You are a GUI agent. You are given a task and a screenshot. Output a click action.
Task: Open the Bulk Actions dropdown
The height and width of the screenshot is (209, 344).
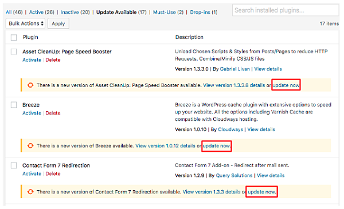25,23
